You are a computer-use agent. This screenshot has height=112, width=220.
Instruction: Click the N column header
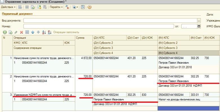pyautogui.click(x=7, y=45)
